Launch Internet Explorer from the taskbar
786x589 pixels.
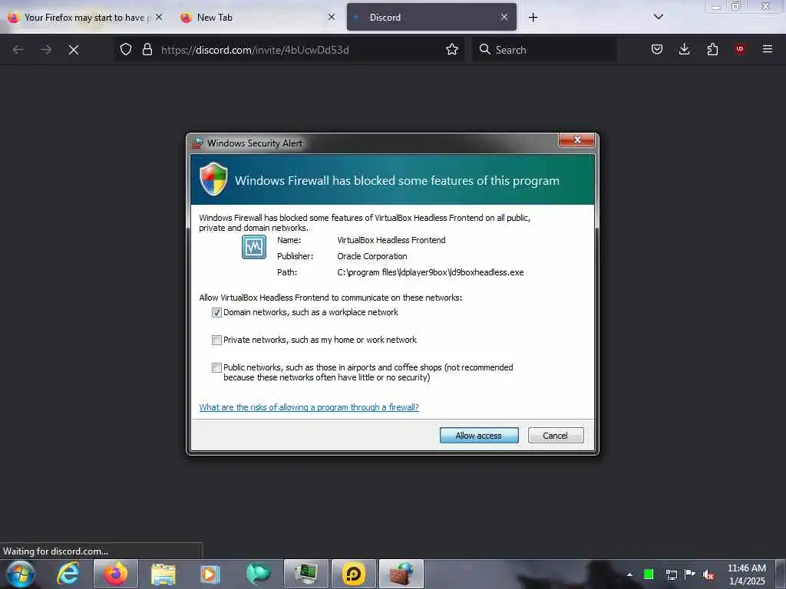pyautogui.click(x=68, y=574)
